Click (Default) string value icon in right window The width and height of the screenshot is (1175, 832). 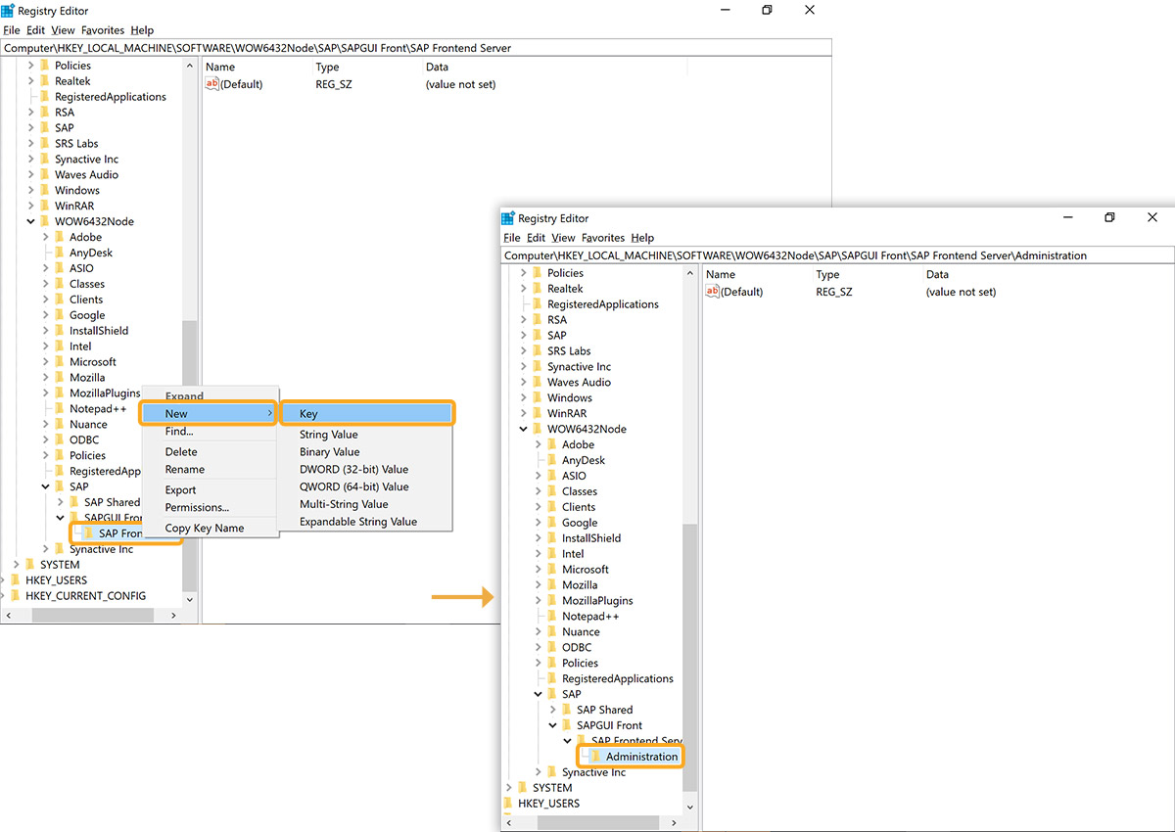(712, 292)
